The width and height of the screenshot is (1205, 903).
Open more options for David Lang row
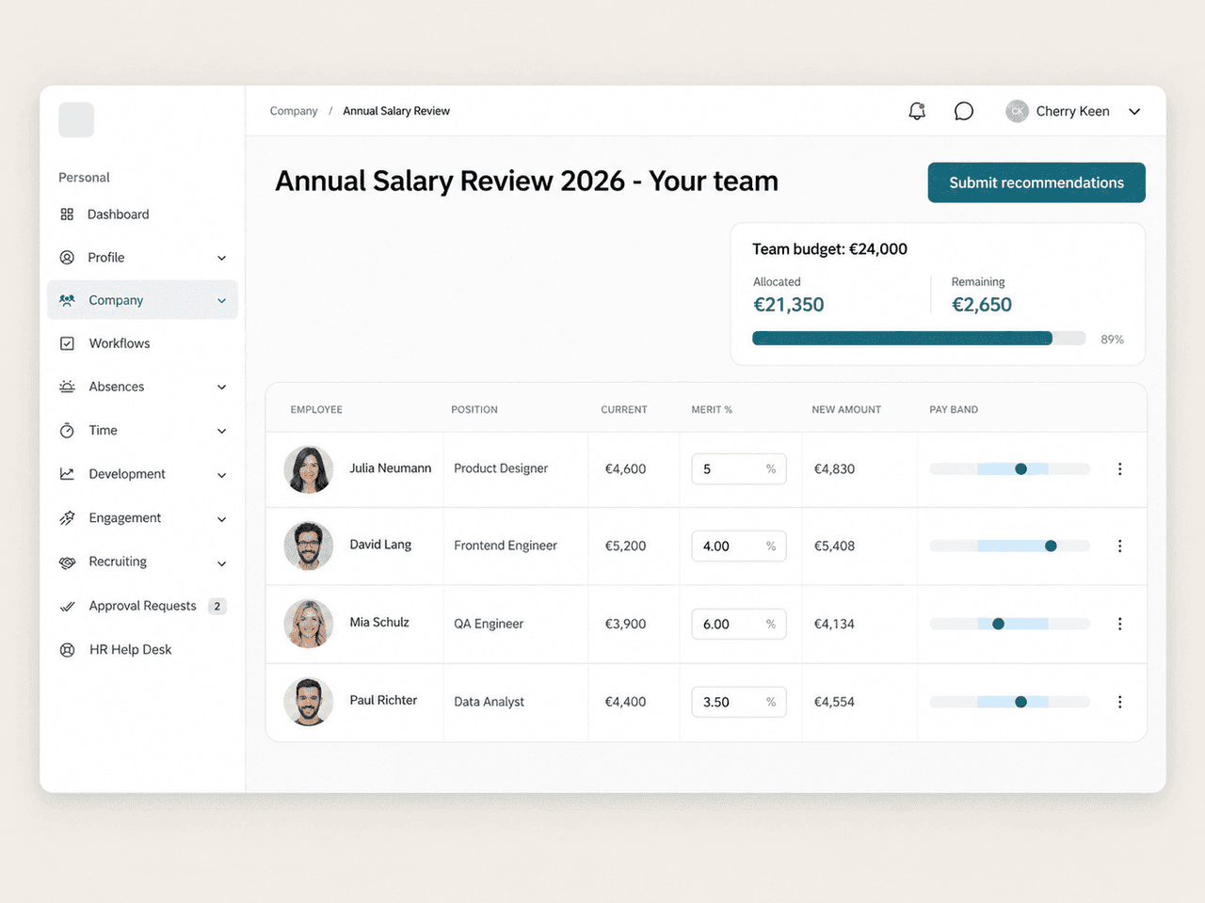click(1119, 546)
